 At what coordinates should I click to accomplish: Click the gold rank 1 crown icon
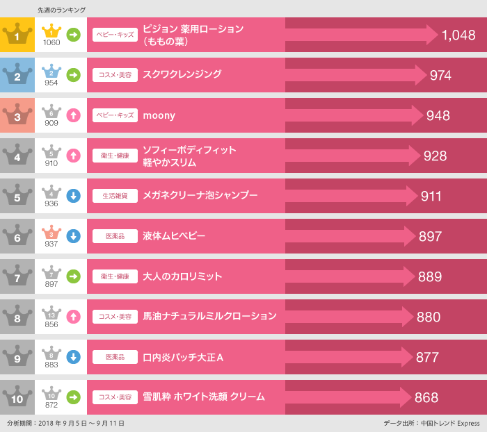(x=17, y=35)
